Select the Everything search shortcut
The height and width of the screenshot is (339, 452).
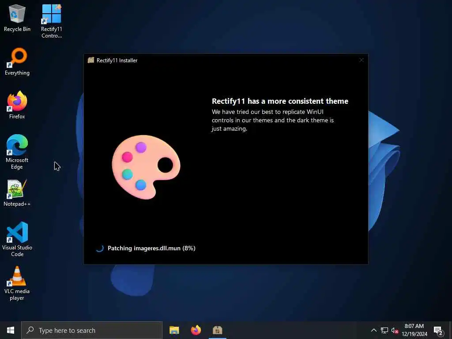[17, 62]
